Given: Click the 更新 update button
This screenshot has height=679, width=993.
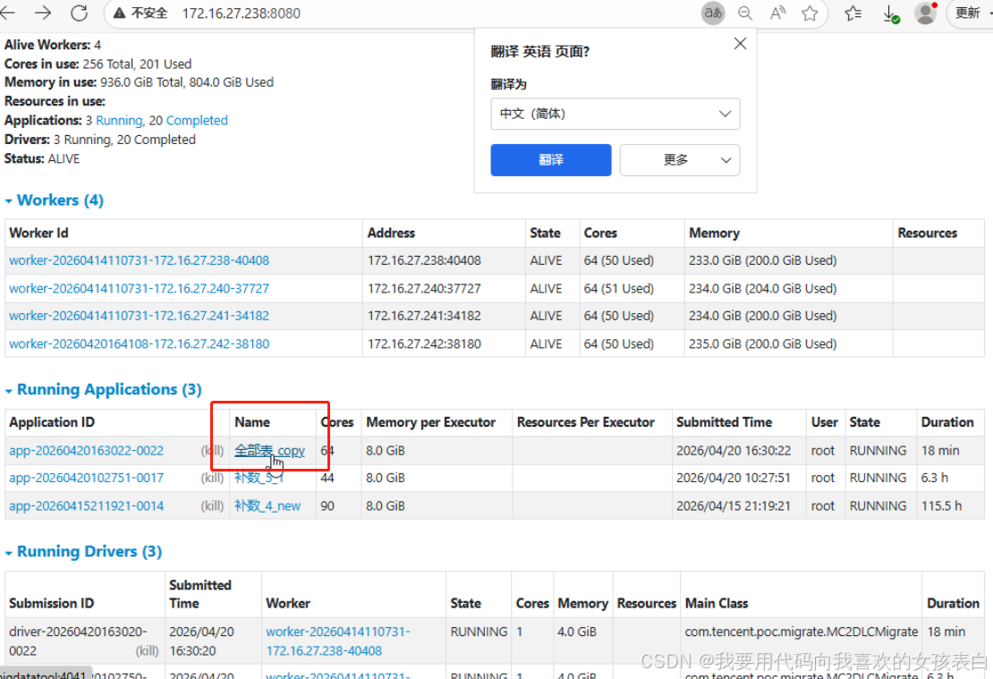Looking at the screenshot, I should coord(968,13).
